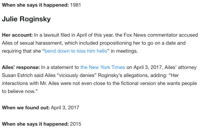Click the year "1981" text
Image resolution: width=200 pixels, height=131 pixels.
click(x=76, y=5)
